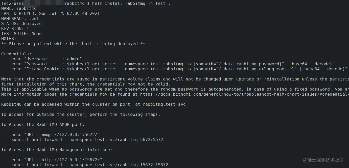Click the 'Please be patient' notice line
This screenshot has width=349, height=168.
(x=73, y=44)
